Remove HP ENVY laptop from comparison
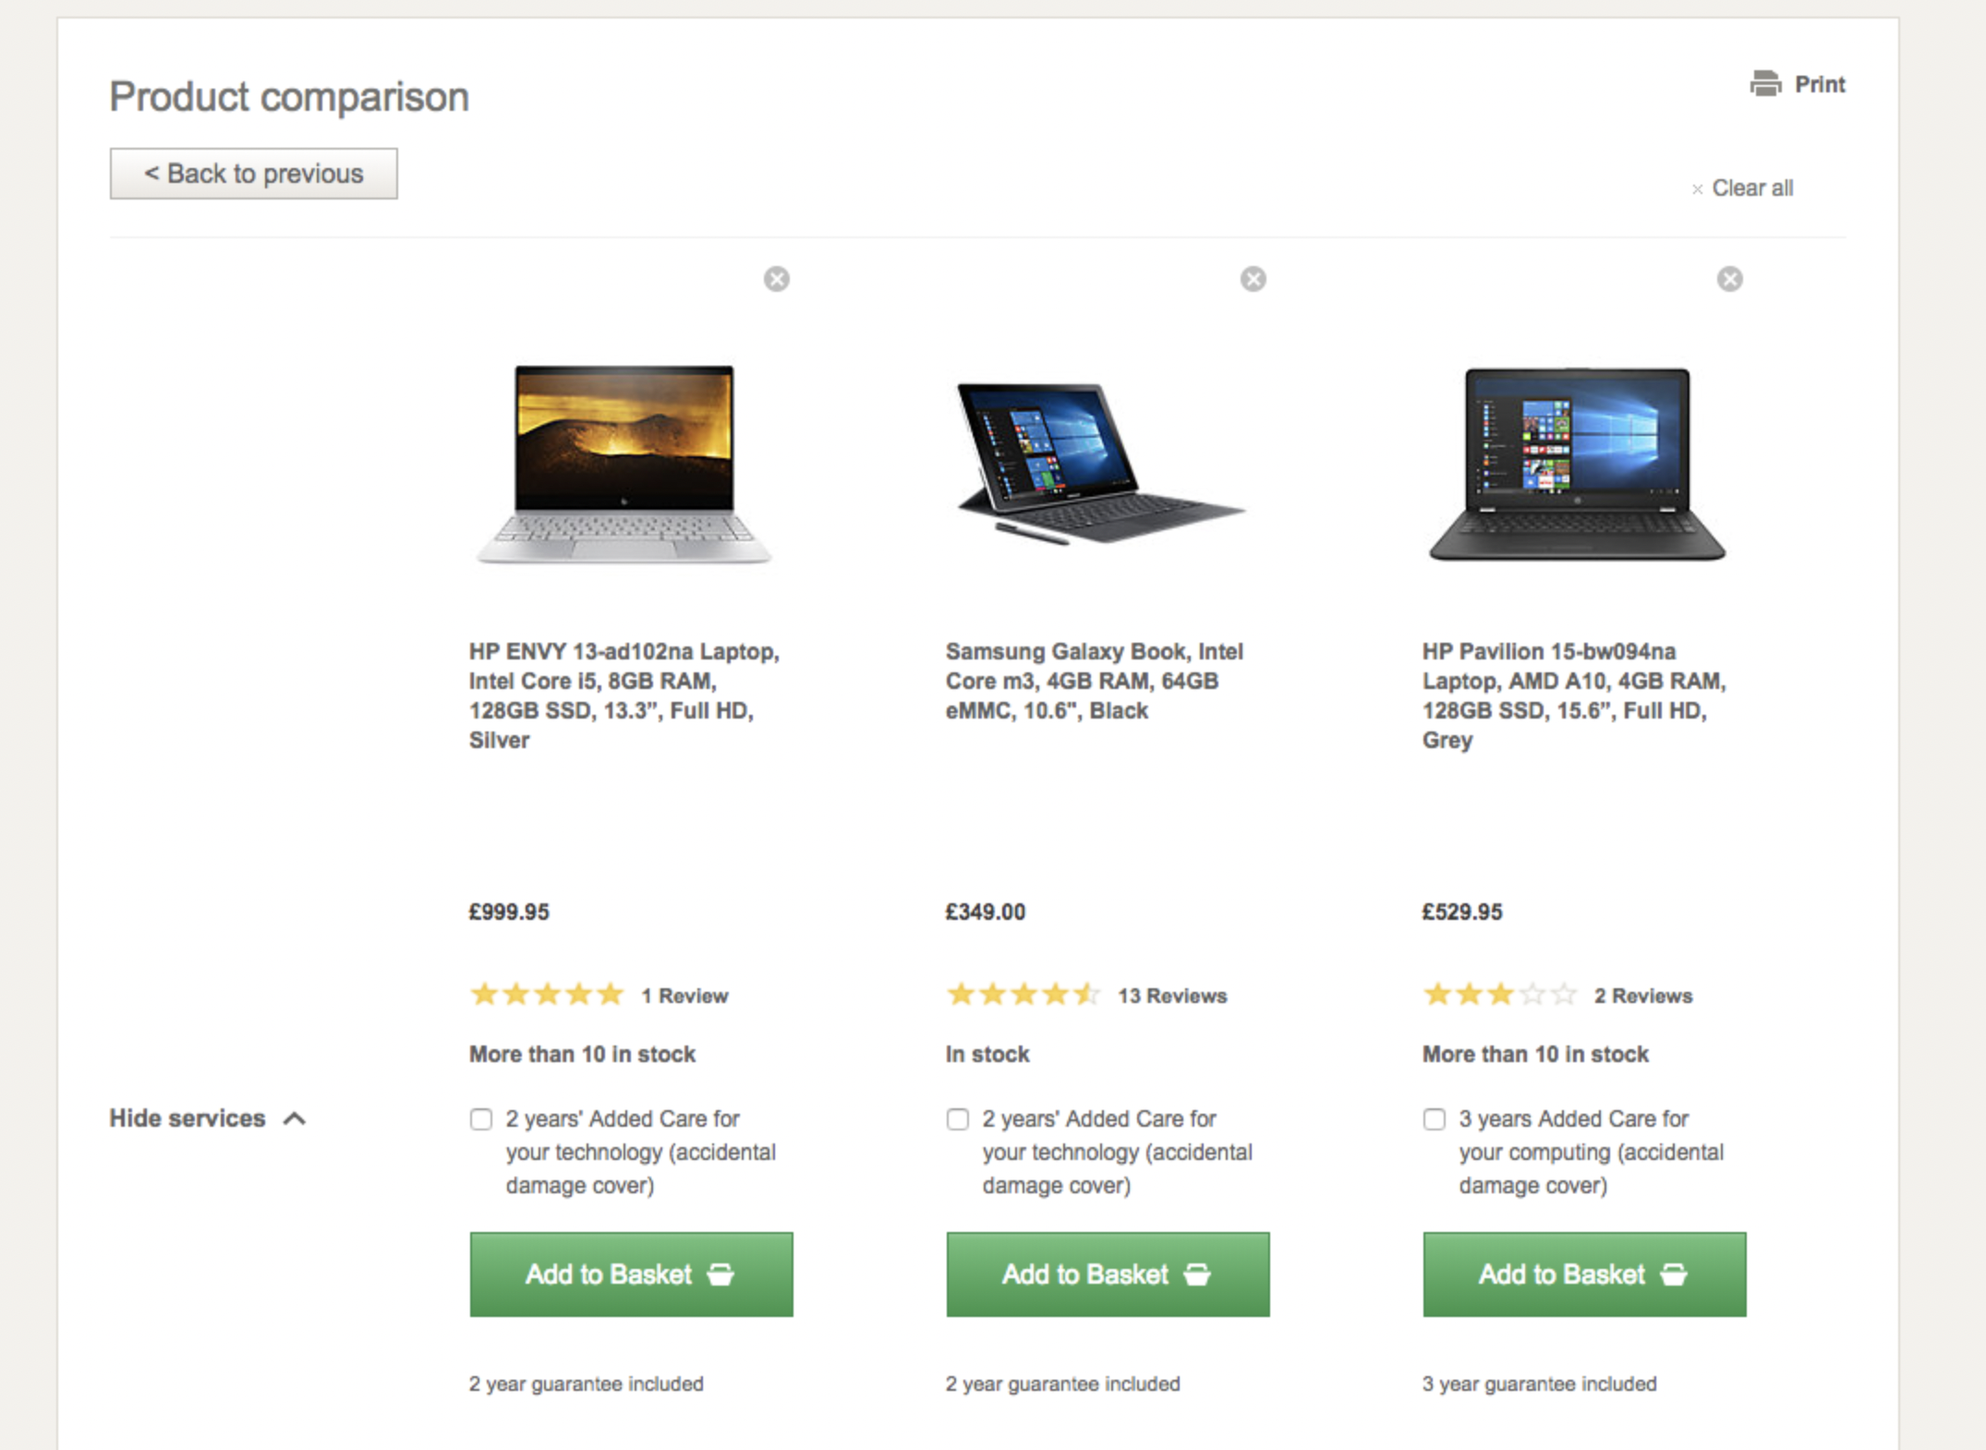1986x1450 pixels. [777, 279]
